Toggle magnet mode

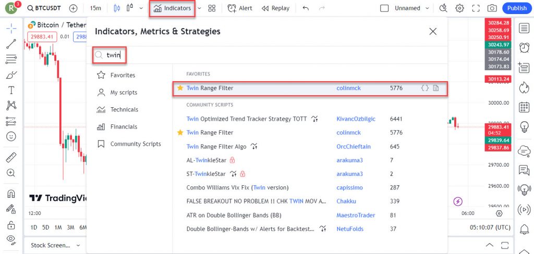point(11,194)
